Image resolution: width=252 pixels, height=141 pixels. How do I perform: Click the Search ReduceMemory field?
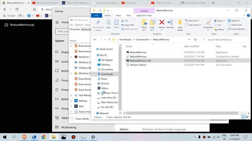pos(225,40)
